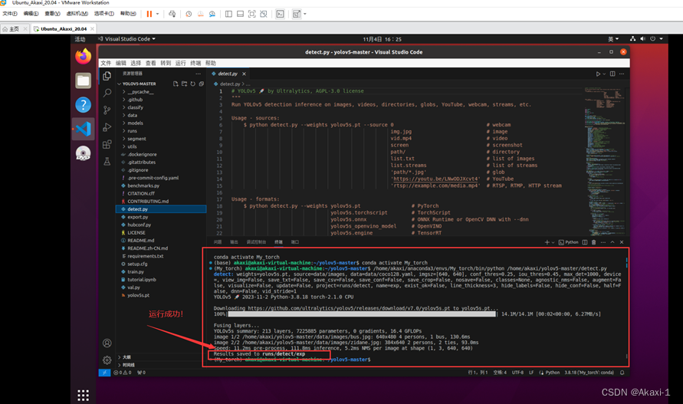Open the 终端 (Terminal) menu in VS Code
This screenshot has height=404, width=683.
click(x=195, y=63)
